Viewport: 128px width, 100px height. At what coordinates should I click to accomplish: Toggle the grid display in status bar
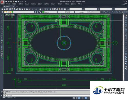point(77,98)
